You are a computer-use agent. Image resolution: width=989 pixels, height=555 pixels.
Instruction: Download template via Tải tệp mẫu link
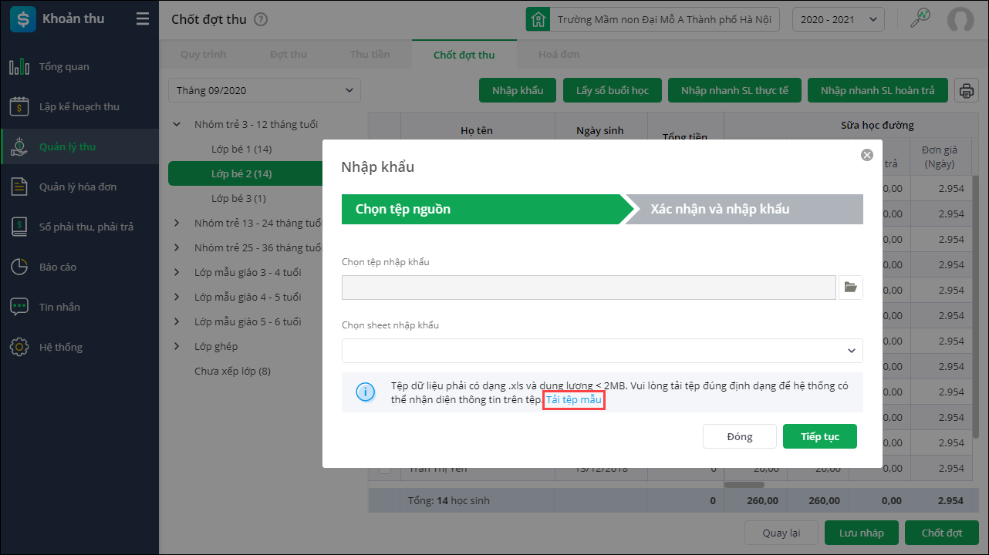(574, 400)
